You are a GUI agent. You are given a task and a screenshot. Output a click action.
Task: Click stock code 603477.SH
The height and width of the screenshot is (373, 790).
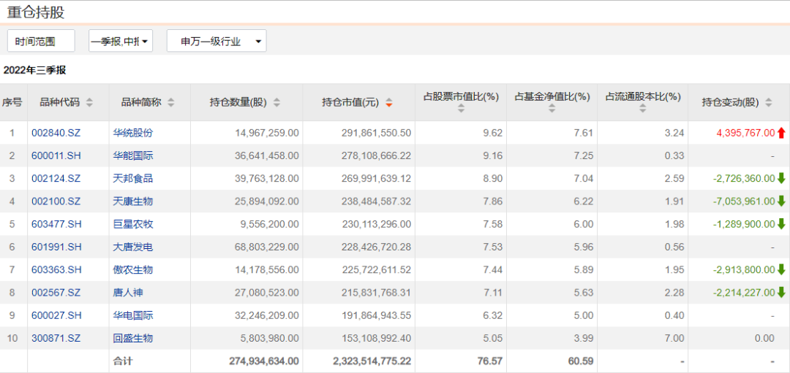coord(56,224)
